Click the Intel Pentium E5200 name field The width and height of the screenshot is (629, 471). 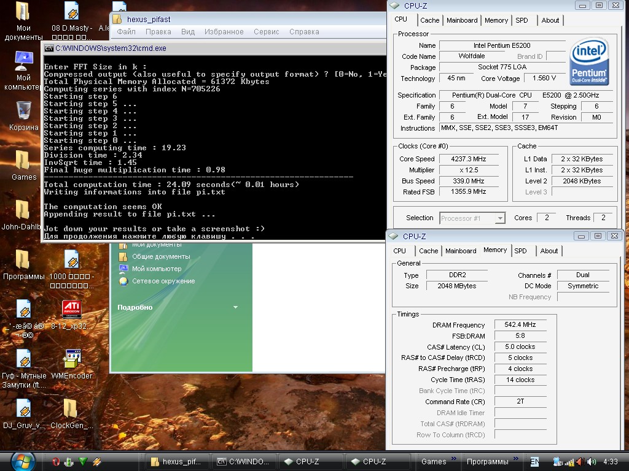coord(502,45)
